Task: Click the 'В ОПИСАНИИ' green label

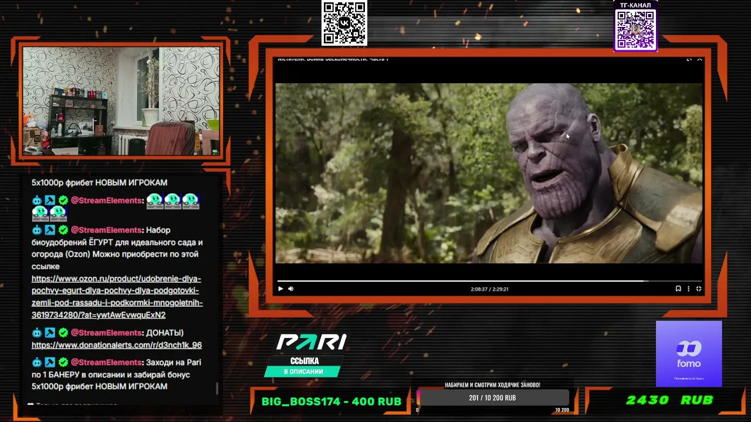Action: 303,372
